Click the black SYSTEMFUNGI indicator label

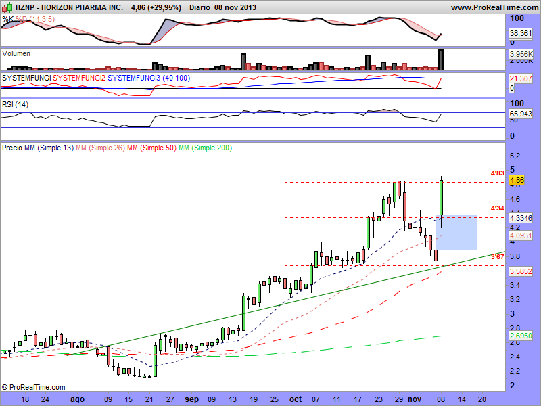point(26,78)
